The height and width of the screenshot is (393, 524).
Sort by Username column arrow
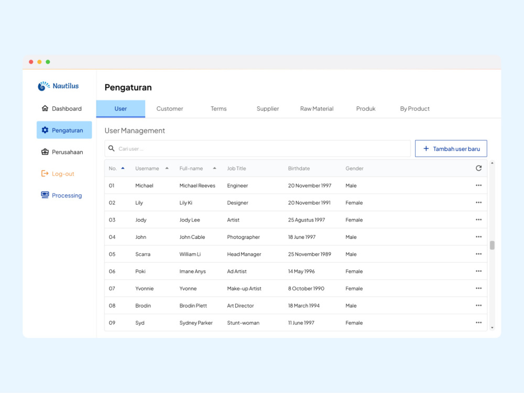167,168
